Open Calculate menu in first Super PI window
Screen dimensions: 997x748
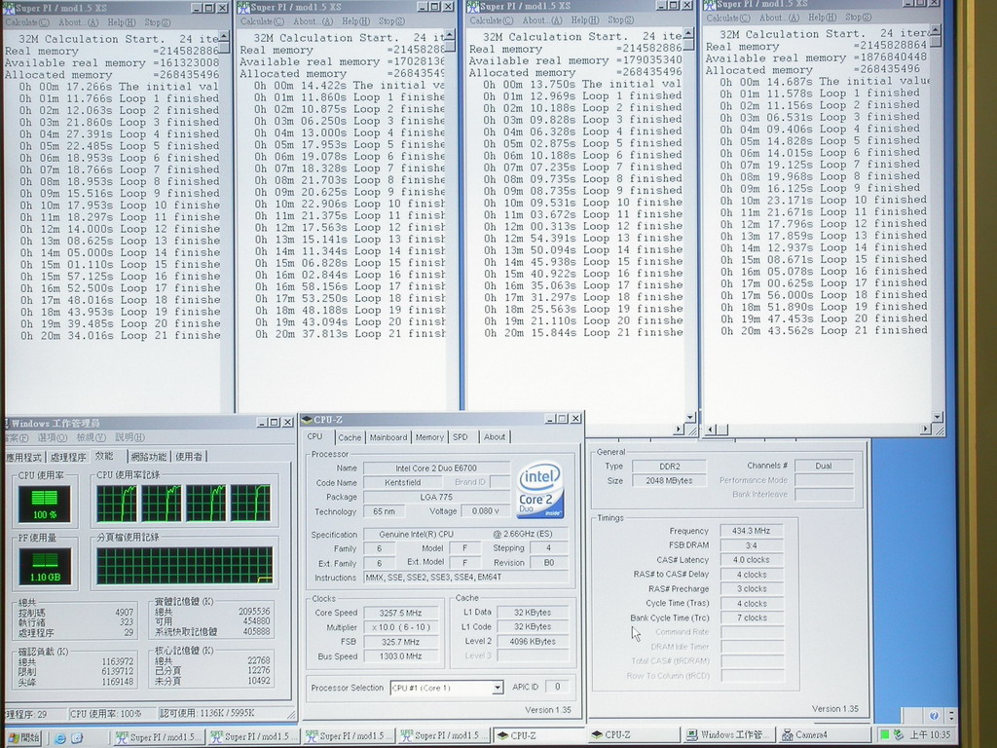click(21, 21)
